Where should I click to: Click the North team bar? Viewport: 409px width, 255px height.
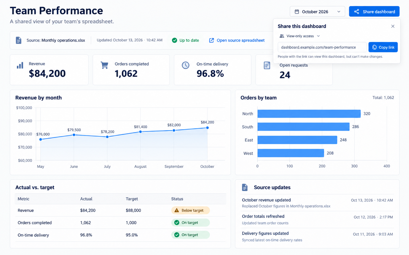tap(309, 114)
